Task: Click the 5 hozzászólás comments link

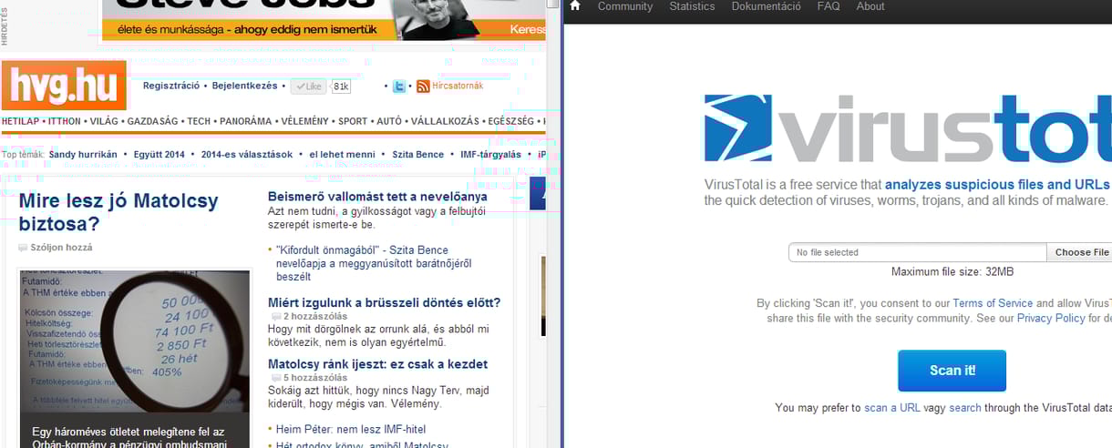Action: (x=314, y=378)
